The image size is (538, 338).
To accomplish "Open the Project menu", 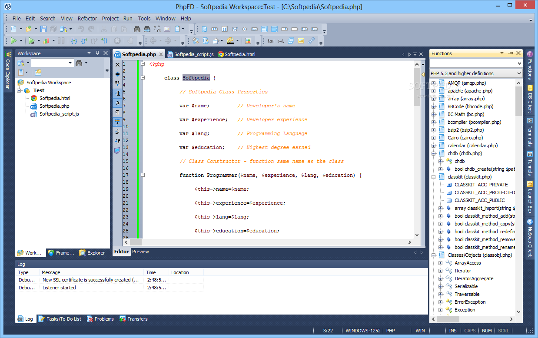I will pyautogui.click(x=110, y=18).
